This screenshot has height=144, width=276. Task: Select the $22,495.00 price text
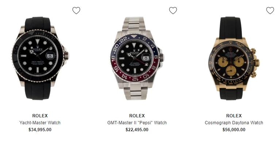(x=137, y=130)
